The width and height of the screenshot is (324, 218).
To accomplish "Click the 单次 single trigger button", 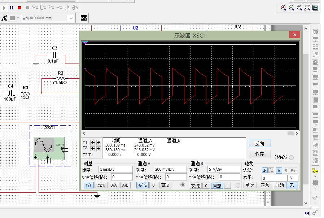I will [250, 185].
